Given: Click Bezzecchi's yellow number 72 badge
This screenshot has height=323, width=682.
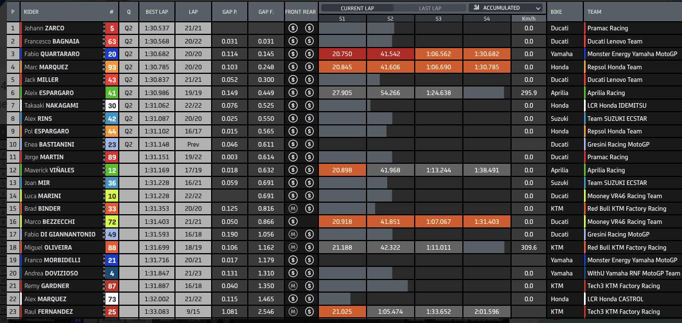Looking at the screenshot, I should click(112, 222).
